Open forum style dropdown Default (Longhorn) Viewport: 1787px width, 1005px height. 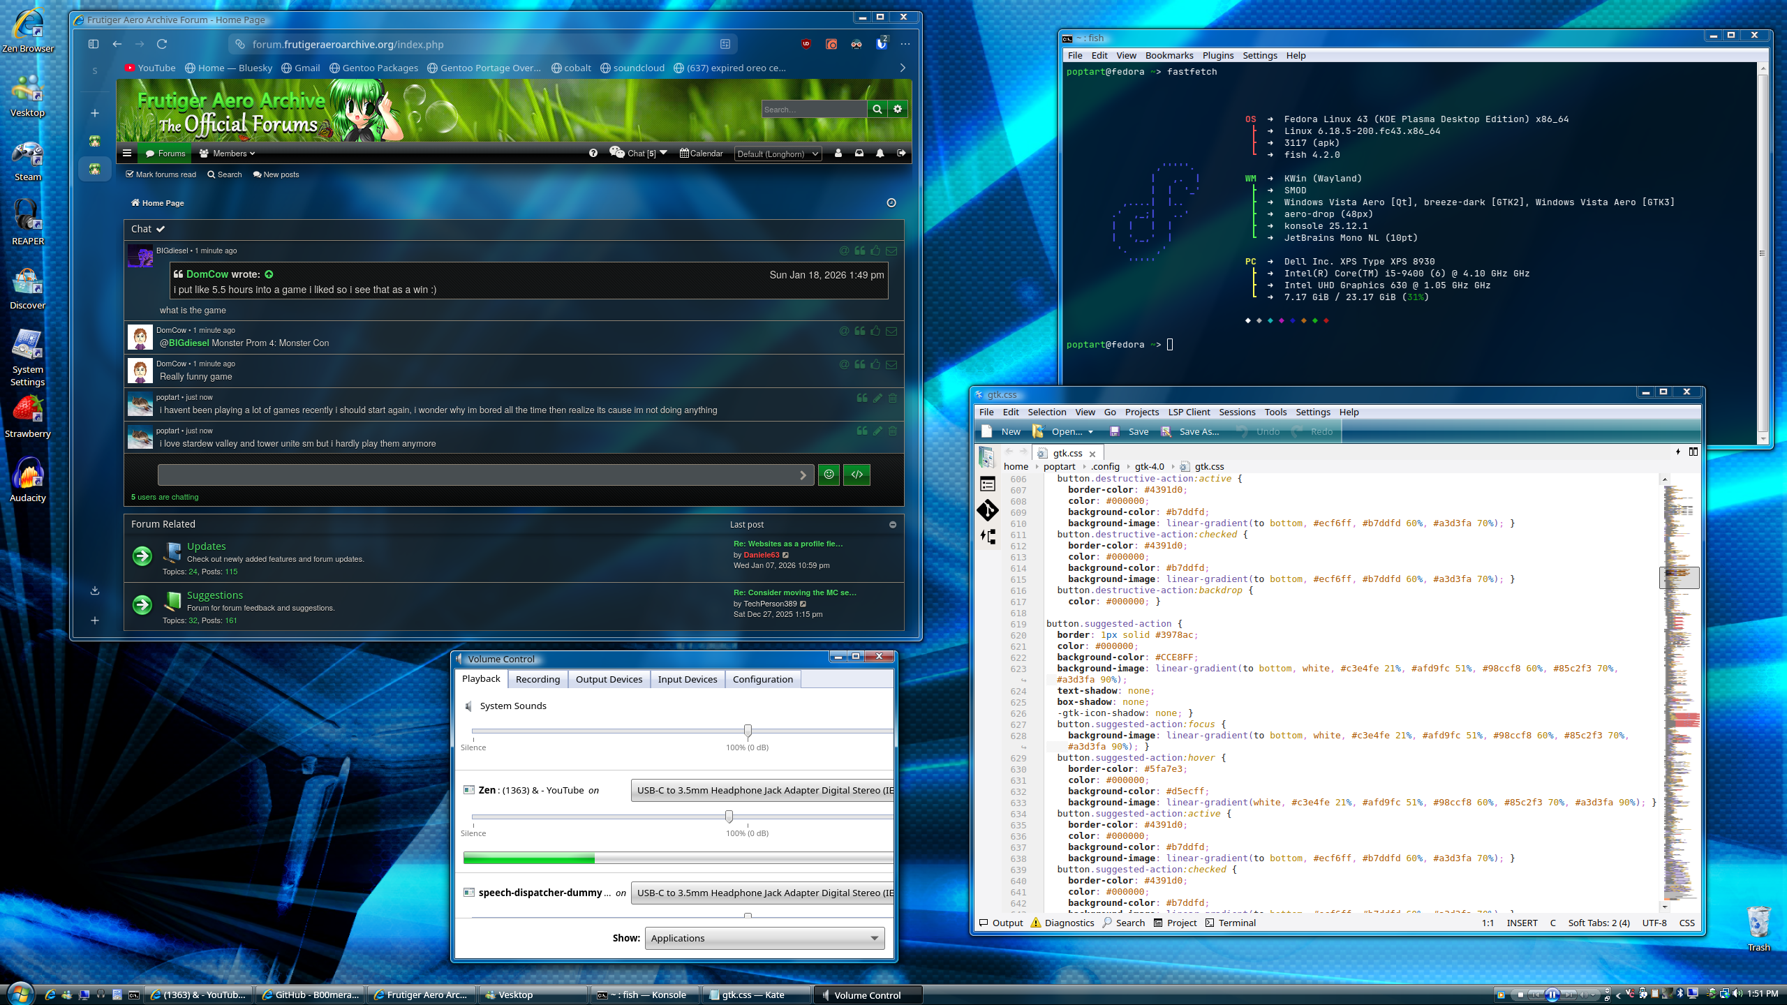778,154
